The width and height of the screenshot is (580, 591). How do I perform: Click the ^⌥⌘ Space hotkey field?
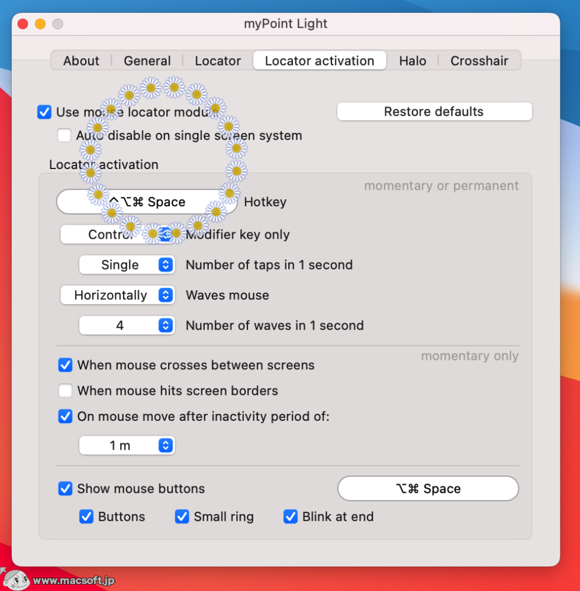(x=146, y=202)
